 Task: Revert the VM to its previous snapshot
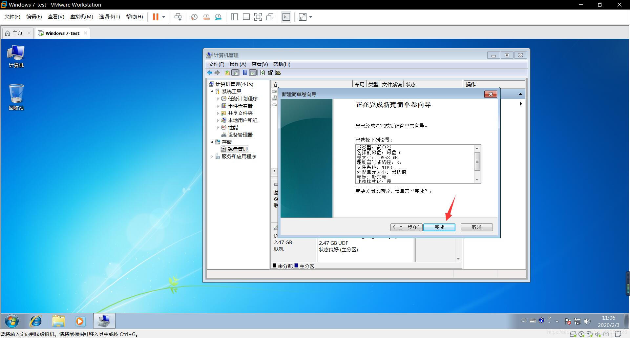pos(206,17)
